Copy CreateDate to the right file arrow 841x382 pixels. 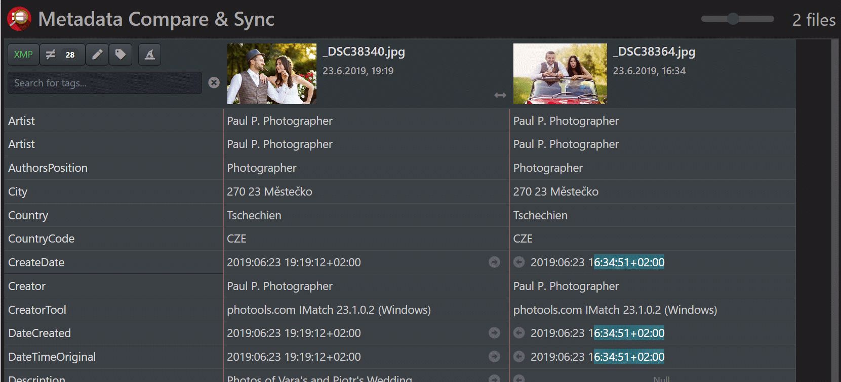point(494,262)
